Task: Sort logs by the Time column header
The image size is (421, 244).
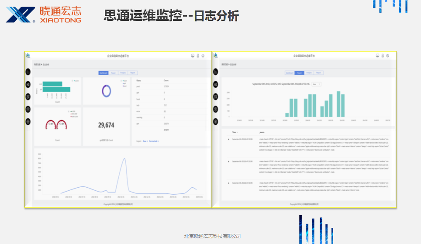Action: coord(235,132)
